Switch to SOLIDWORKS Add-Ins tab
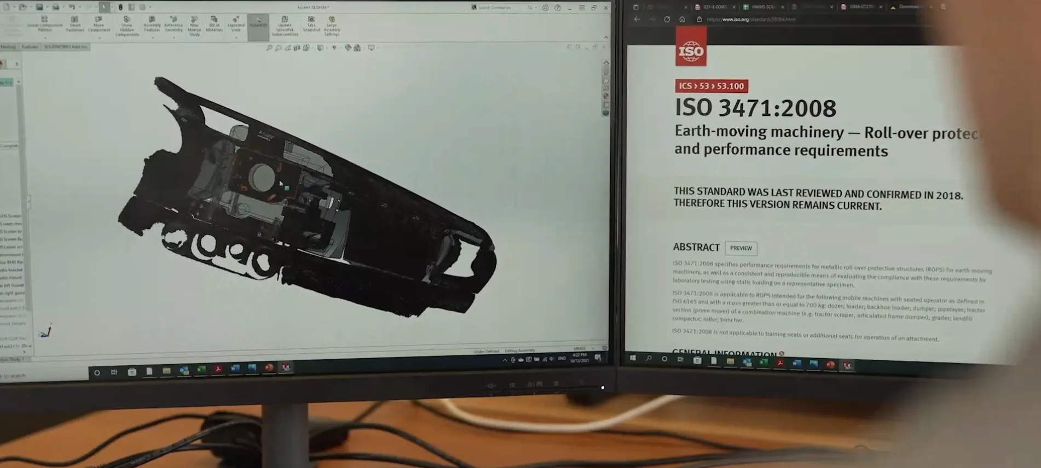 [x=66, y=46]
